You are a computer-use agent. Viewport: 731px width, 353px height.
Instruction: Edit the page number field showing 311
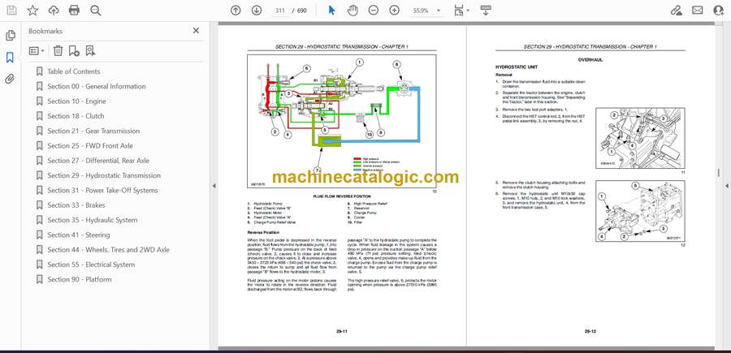pos(280,11)
